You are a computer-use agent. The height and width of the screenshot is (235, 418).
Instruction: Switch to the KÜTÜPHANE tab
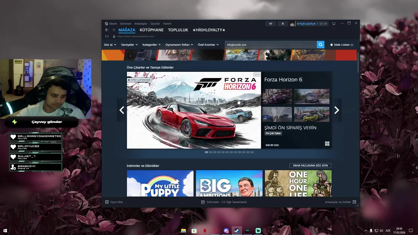(152, 30)
